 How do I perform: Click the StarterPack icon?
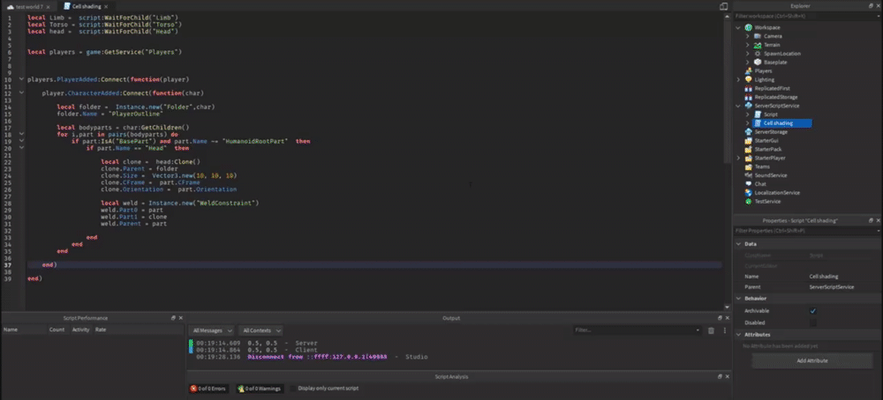[749, 149]
